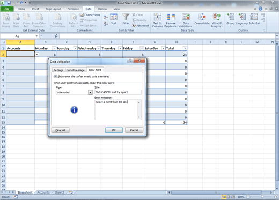Viewport: 279px width, 200px height.
Task: Open the Style dropdown arrow
Action: [90, 92]
